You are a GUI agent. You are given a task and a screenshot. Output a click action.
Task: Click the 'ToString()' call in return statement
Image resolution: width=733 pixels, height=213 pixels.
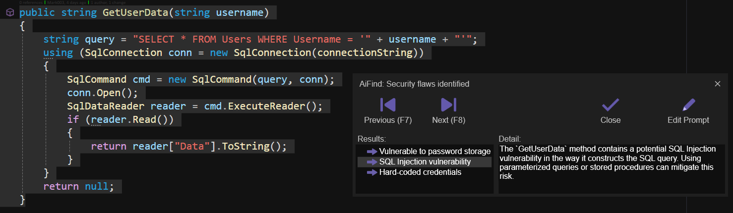coord(251,146)
